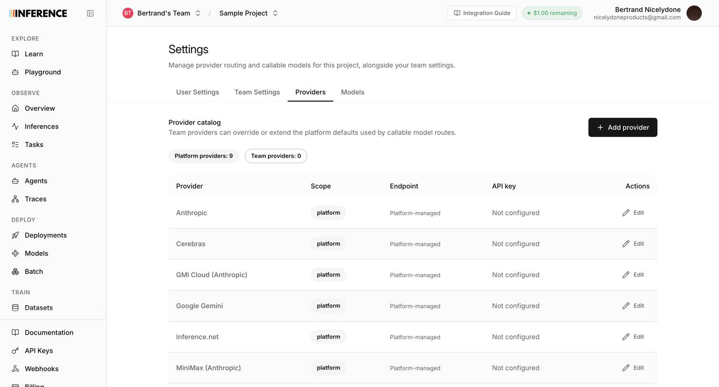Select Platform providers: 9 filter

204,156
